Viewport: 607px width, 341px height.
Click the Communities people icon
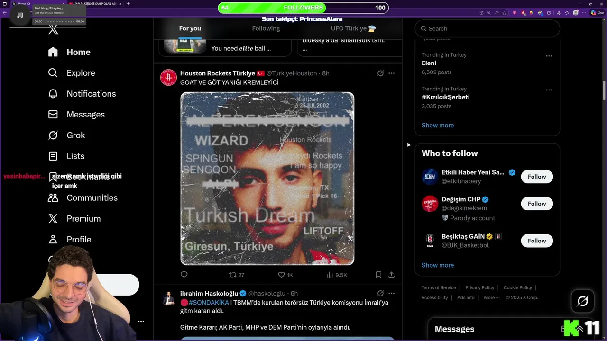pos(53,198)
